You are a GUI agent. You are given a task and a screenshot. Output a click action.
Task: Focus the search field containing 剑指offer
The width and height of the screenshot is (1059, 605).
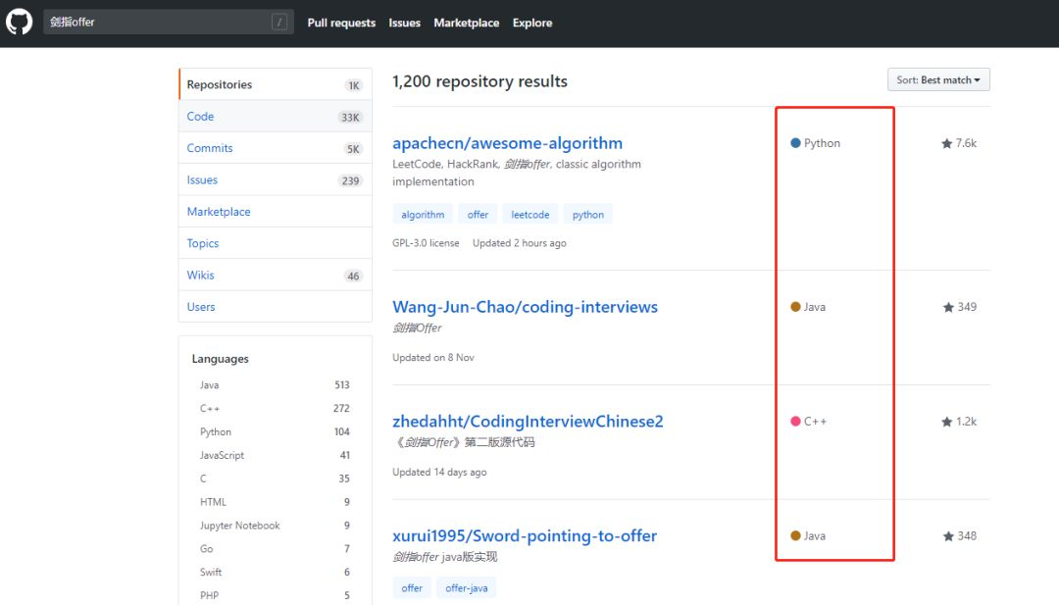click(x=169, y=23)
